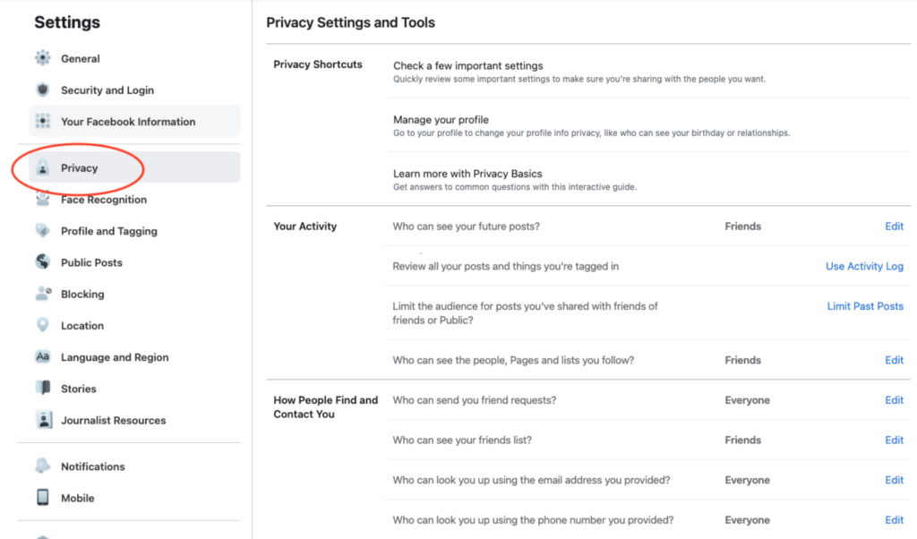Image resolution: width=917 pixels, height=539 pixels.
Task: Click the General gear icon
Action: click(x=43, y=58)
